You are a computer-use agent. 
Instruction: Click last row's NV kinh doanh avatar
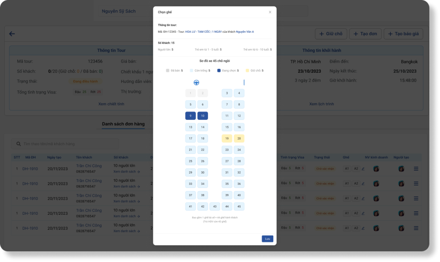(x=376, y=228)
